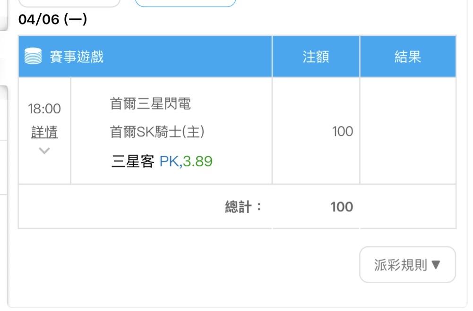Click the 18:00 match time
The width and height of the screenshot is (473, 311).
click(x=44, y=109)
